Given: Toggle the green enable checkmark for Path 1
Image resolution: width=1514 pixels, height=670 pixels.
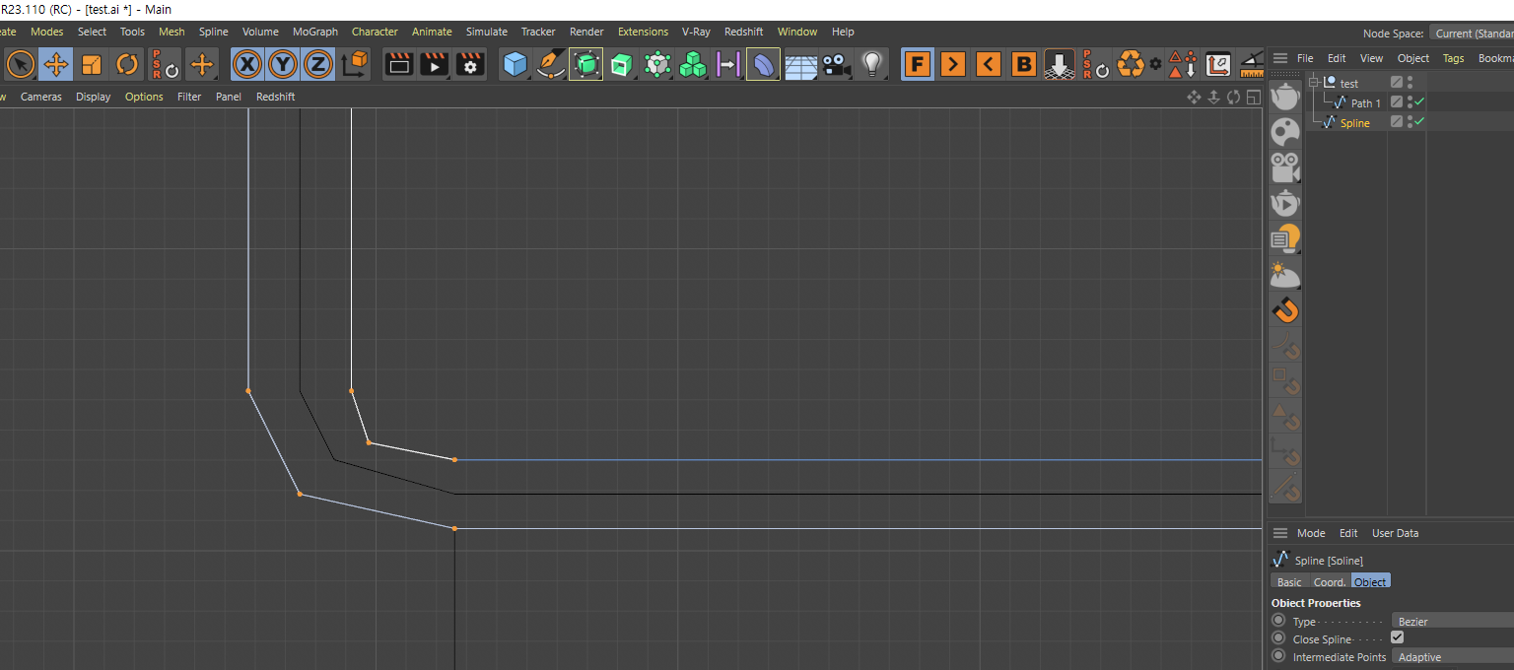Looking at the screenshot, I should [x=1420, y=101].
